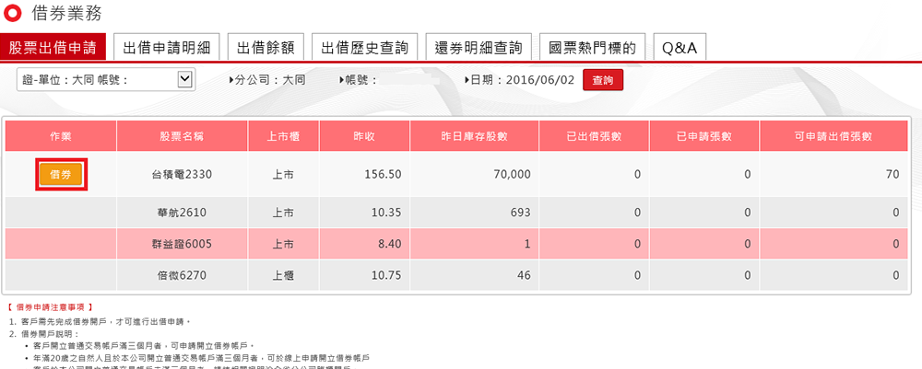Click the 股票名稱 column header

click(183, 136)
